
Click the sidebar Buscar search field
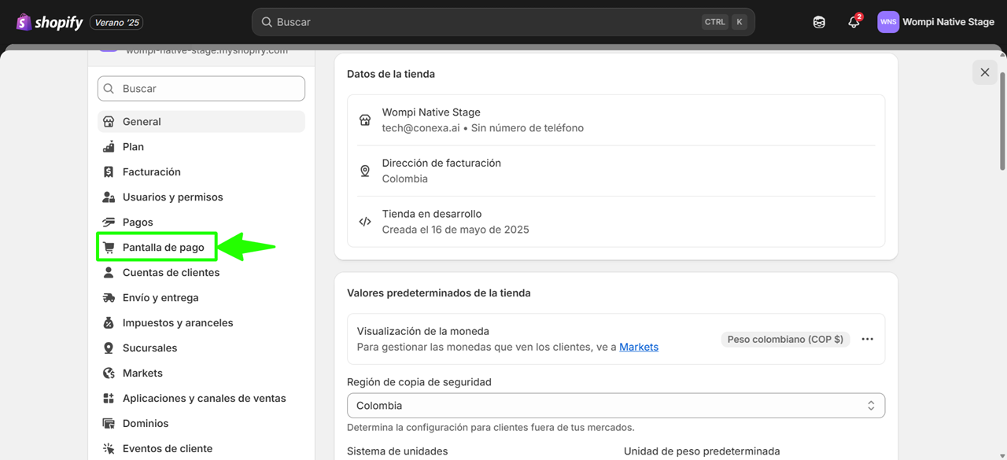click(x=201, y=88)
